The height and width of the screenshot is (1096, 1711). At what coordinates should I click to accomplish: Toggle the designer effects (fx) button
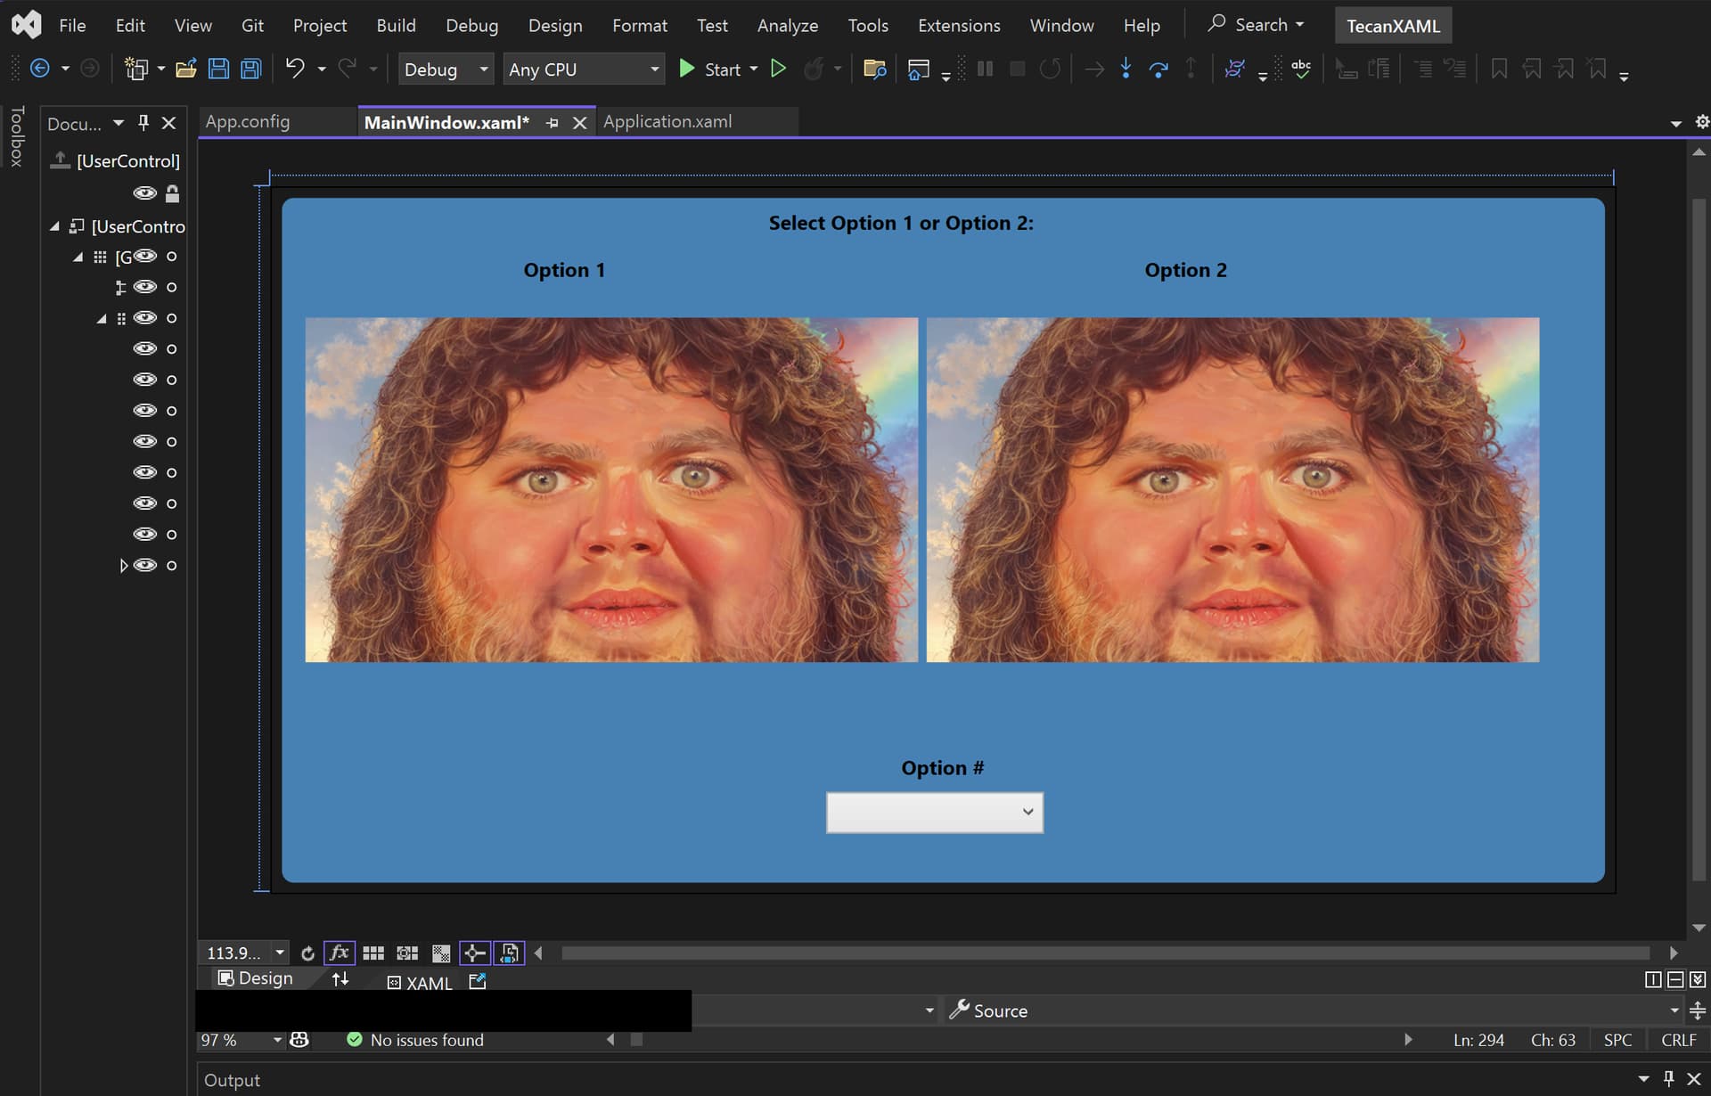point(339,953)
